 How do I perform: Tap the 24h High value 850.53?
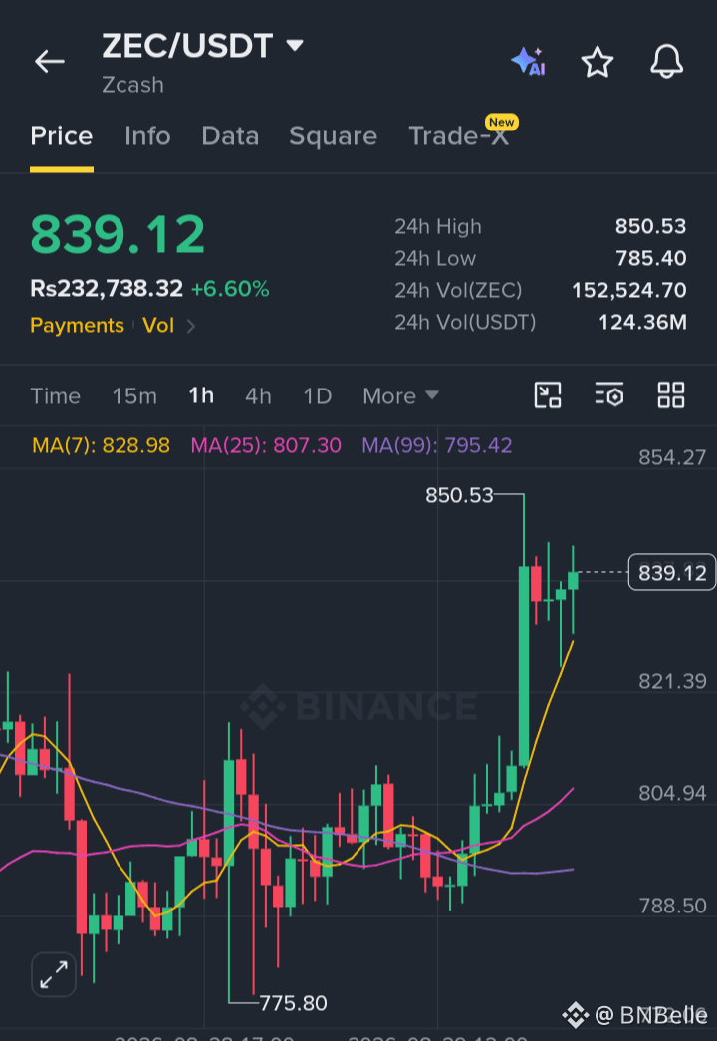650,226
